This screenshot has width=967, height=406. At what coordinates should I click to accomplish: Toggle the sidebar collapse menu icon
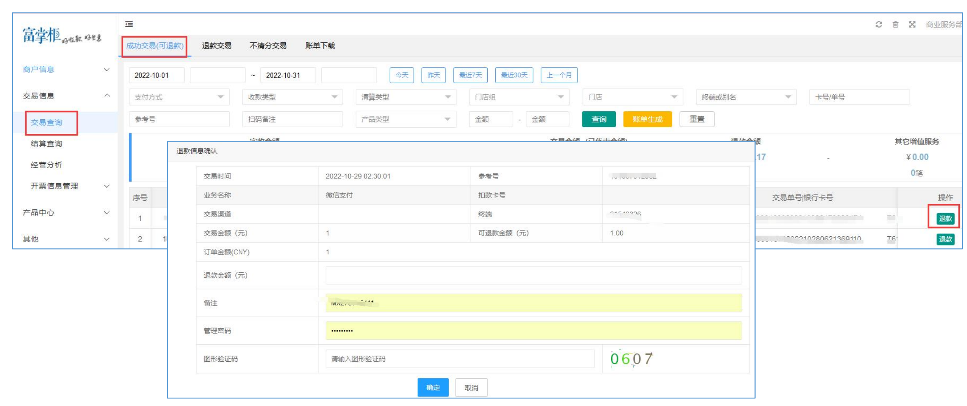click(x=129, y=24)
